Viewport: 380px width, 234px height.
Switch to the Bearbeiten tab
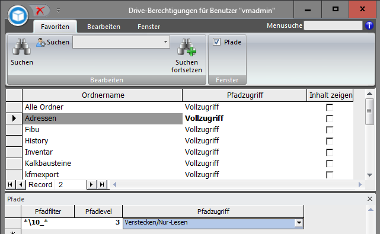(x=104, y=27)
